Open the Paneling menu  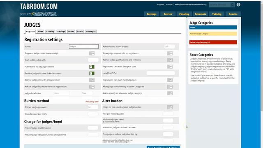coord(184,14)
